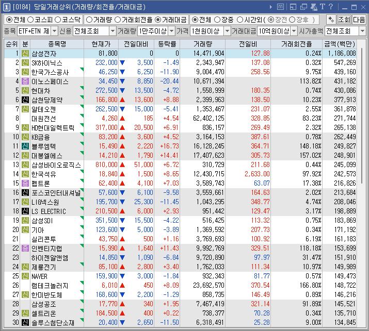Click the 셀트리온 stock name
Screen dimensions: 369x331
[44, 313]
